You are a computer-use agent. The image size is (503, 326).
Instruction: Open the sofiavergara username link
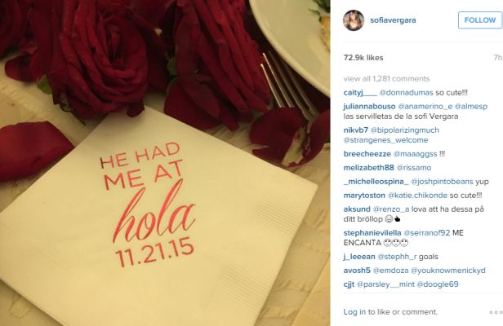(393, 20)
